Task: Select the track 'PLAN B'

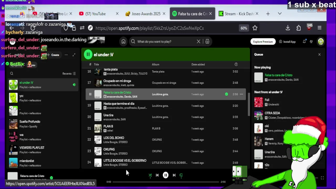Action: (108, 127)
